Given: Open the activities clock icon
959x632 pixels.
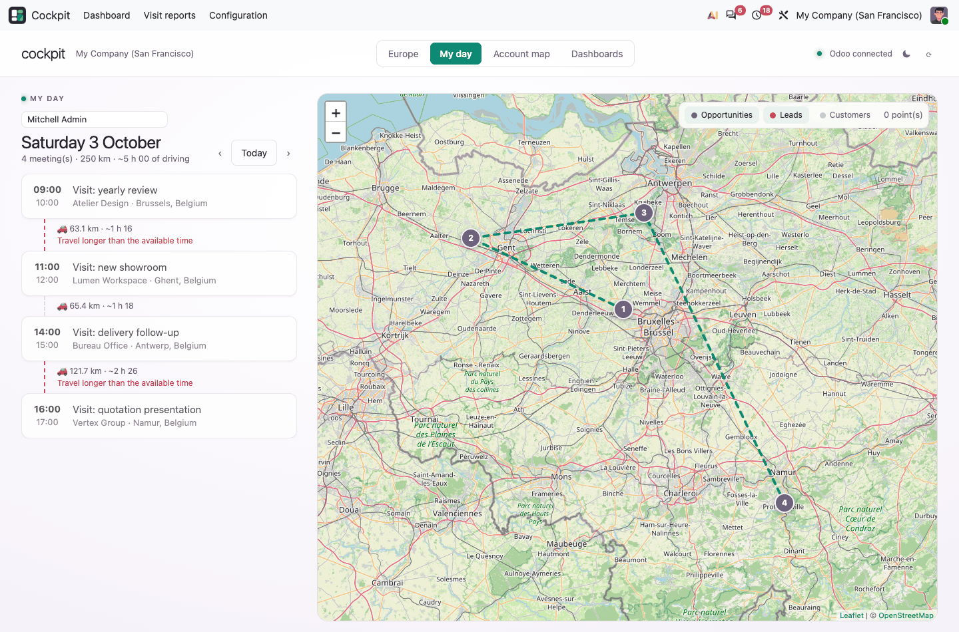Looking at the screenshot, I should [757, 15].
